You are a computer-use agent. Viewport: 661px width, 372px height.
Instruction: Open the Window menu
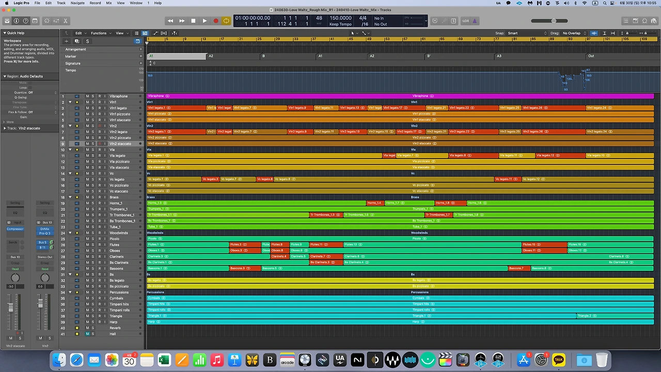[x=136, y=3]
